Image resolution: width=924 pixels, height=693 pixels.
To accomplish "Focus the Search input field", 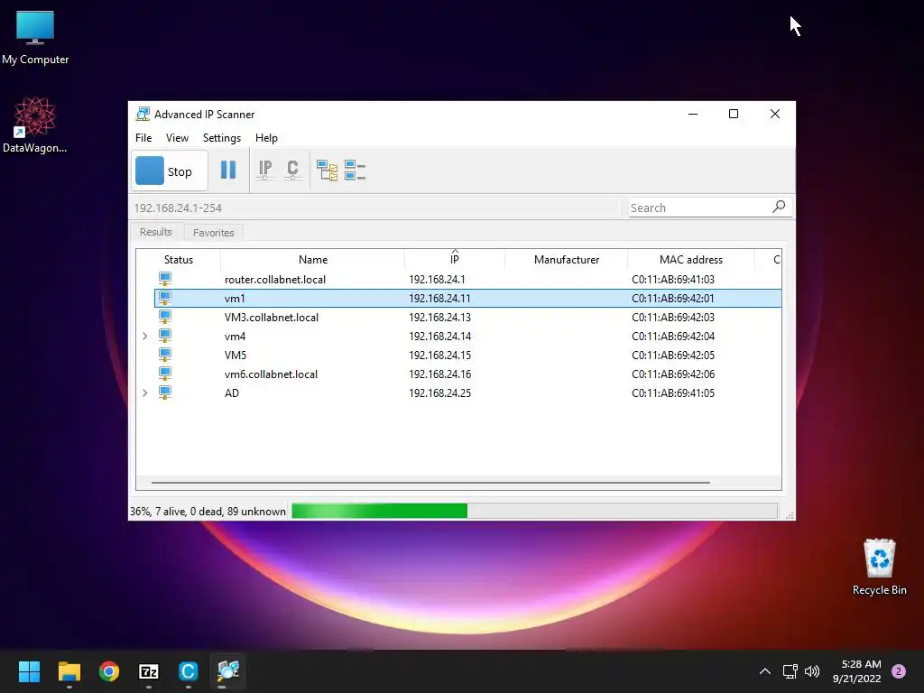I will 699,208.
